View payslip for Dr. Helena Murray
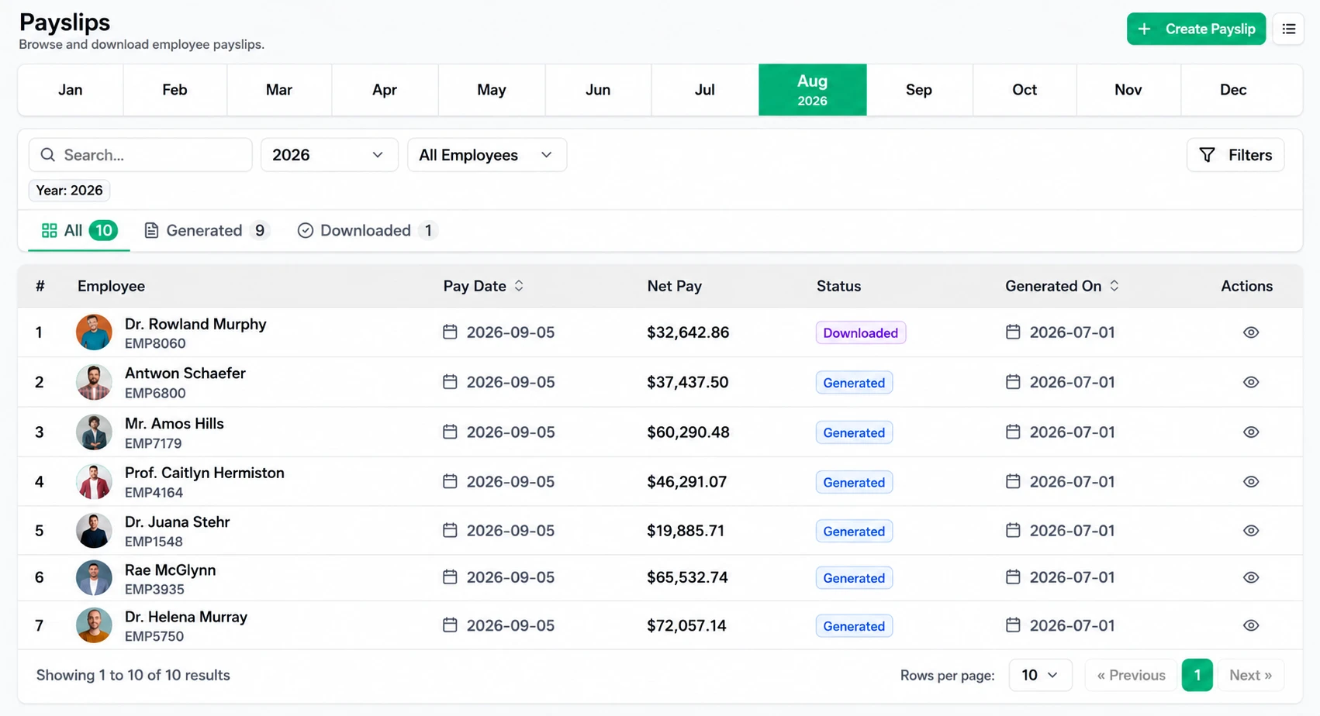Viewport: 1320px width, 716px height. click(1250, 625)
